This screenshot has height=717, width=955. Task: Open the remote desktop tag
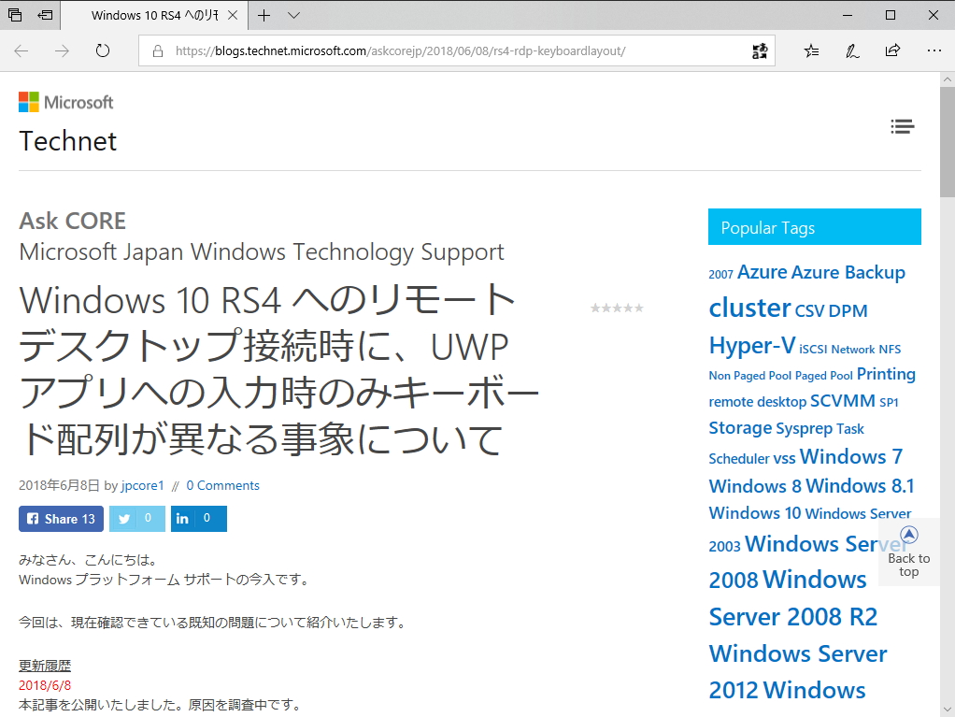pos(758,402)
